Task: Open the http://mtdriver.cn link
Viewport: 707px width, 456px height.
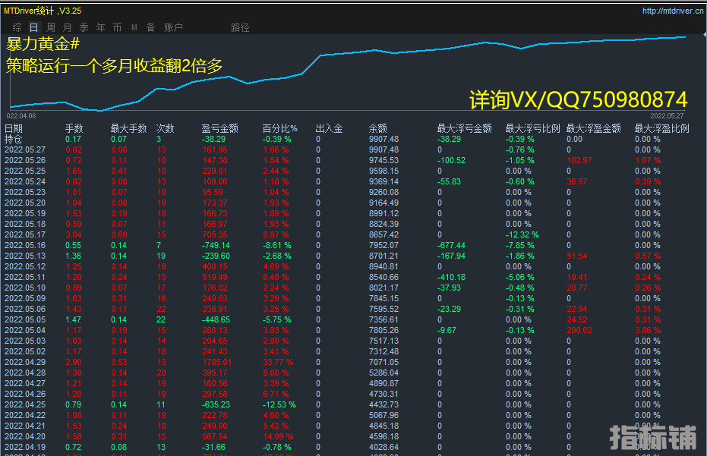Action: click(x=673, y=11)
